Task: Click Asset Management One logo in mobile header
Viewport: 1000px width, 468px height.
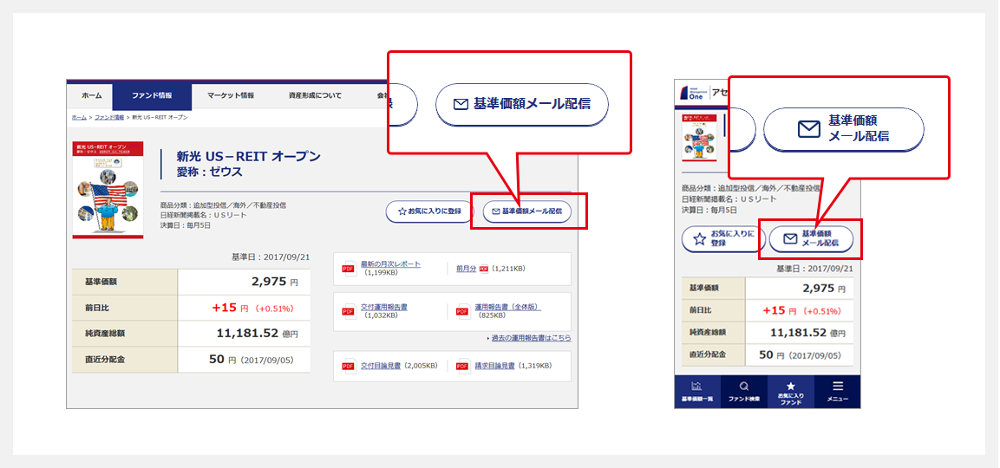Action: [x=693, y=93]
